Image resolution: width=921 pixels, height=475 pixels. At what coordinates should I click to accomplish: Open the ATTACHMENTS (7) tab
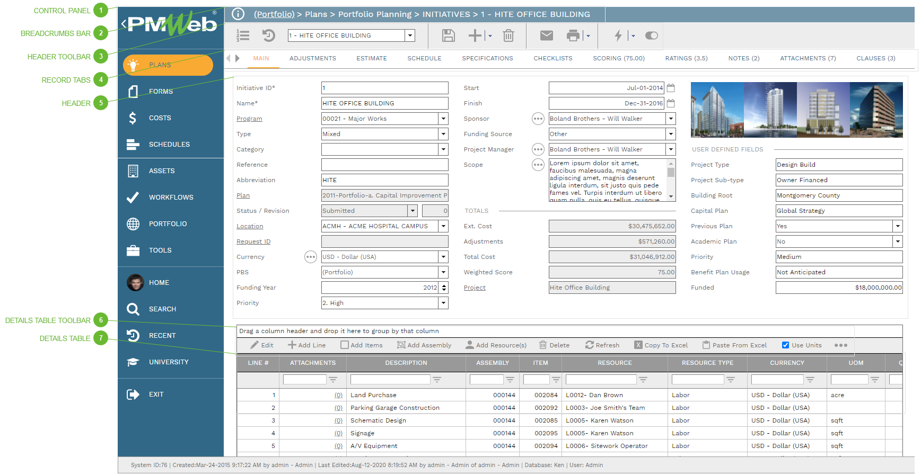pos(808,58)
